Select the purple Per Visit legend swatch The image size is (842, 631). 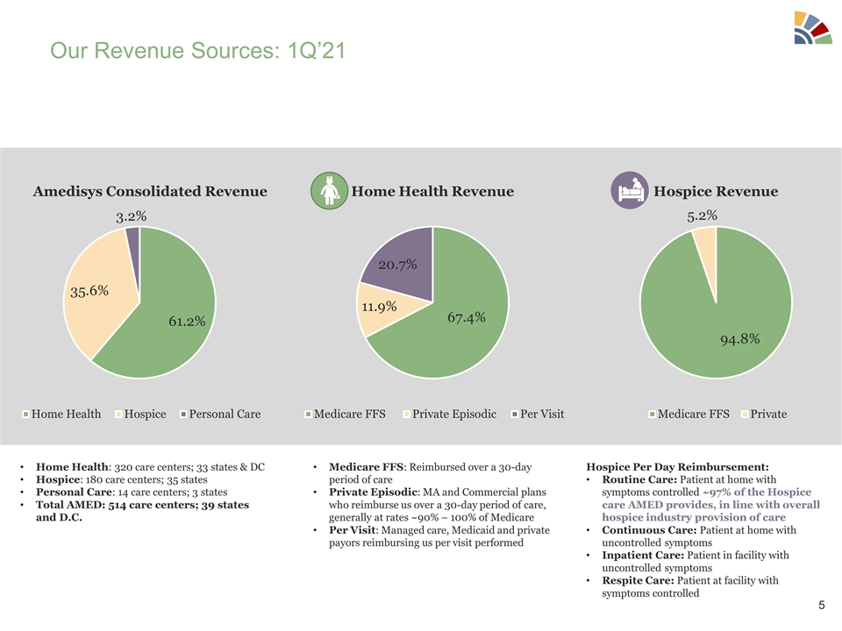coord(515,415)
